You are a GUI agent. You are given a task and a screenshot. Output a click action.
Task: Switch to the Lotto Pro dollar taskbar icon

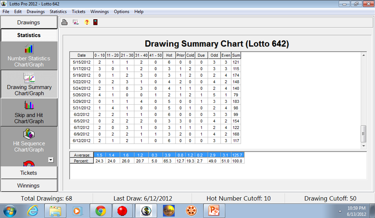pos(146,211)
